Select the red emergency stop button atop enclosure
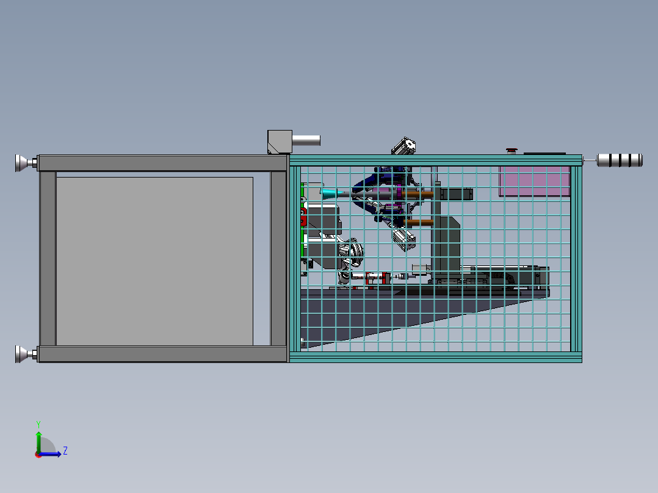 tap(512, 151)
